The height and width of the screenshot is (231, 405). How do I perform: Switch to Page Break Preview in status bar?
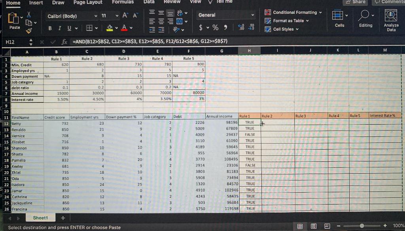(327, 226)
